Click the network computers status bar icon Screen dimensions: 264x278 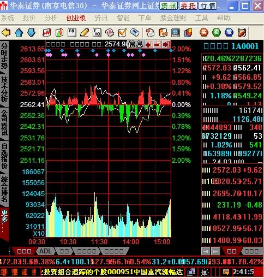[x=191, y=272]
